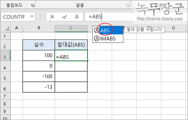Select column G header

point(173,28)
